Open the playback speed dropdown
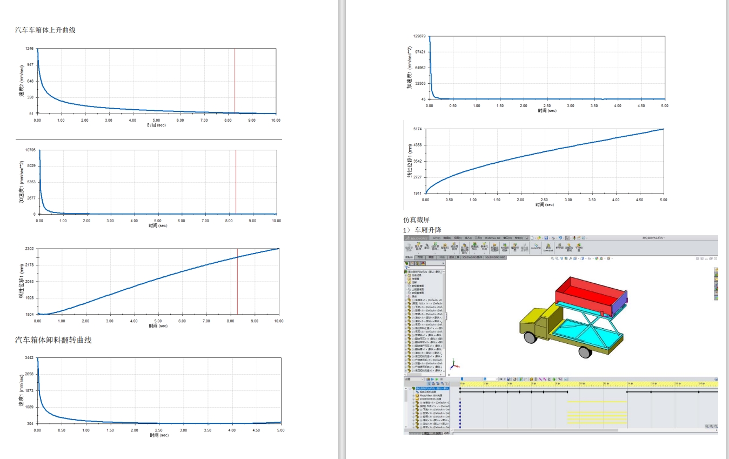 click(x=491, y=379)
